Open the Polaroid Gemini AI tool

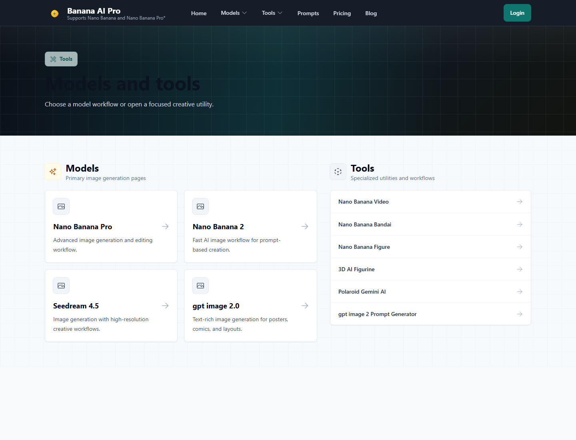(x=430, y=292)
